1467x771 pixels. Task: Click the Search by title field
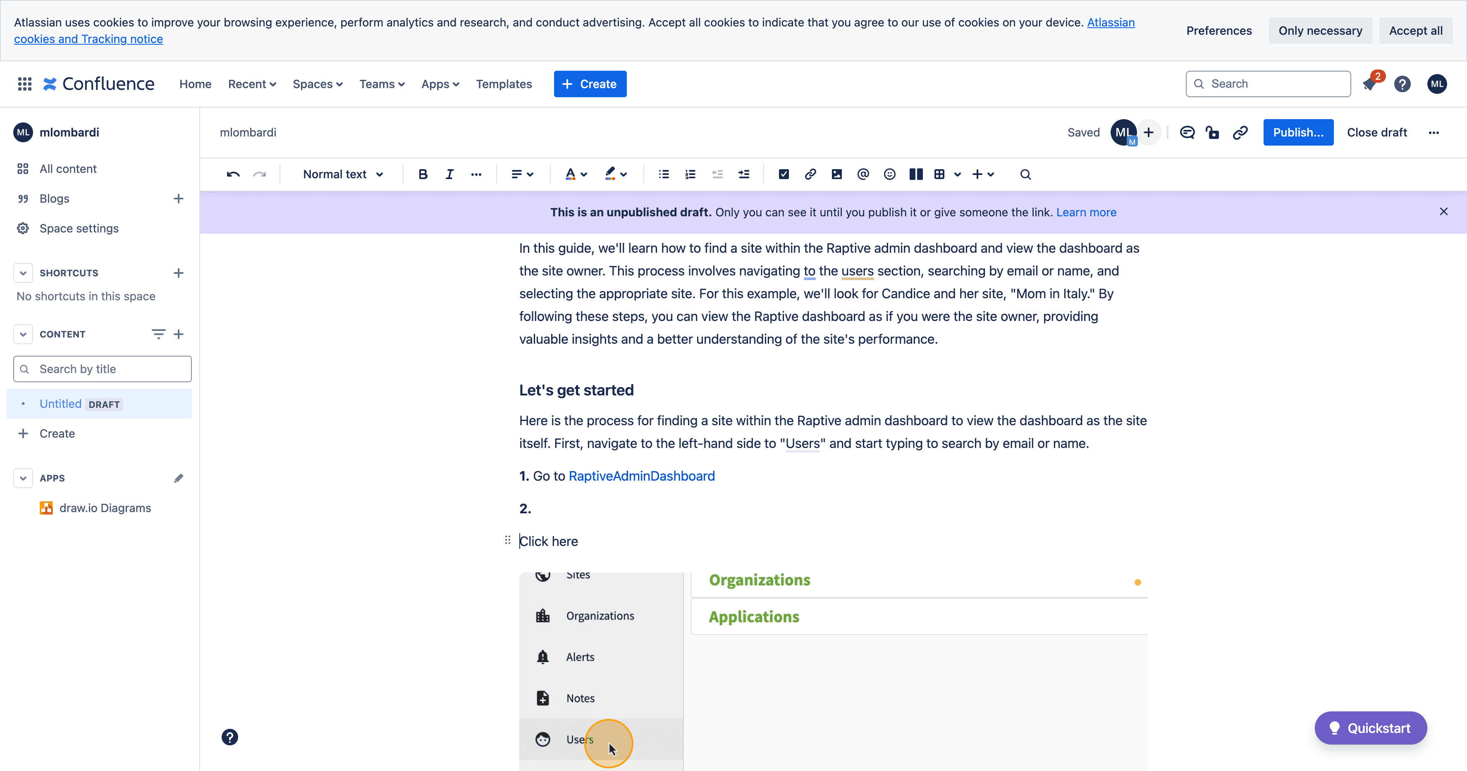point(103,369)
